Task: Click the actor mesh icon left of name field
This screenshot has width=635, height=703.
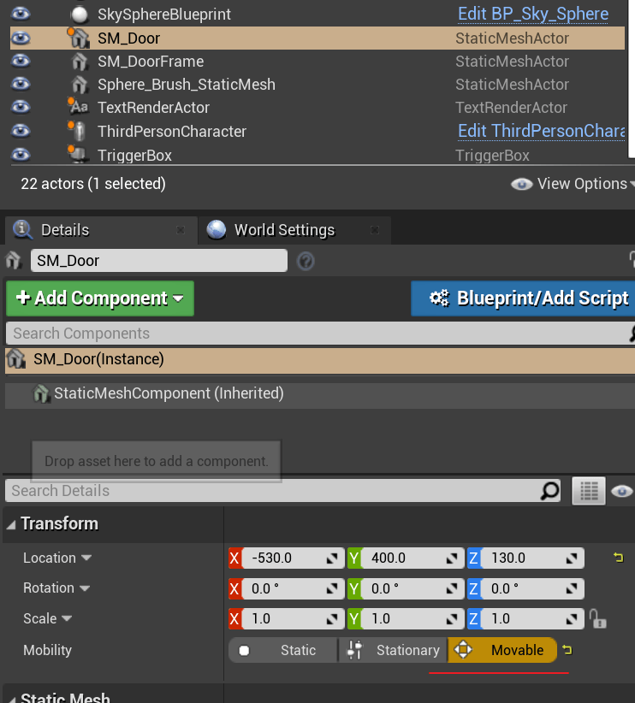Action: click(x=14, y=260)
